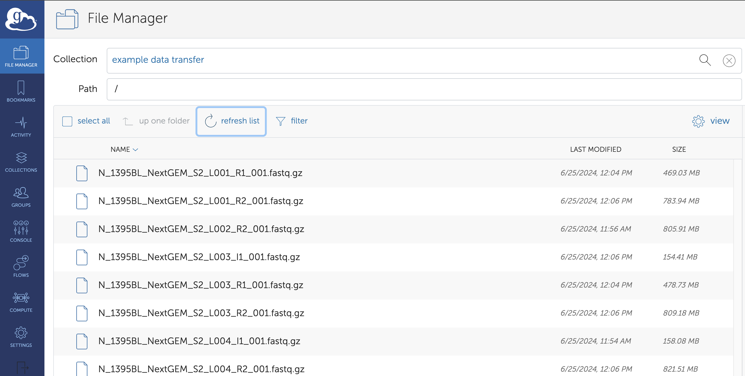The width and height of the screenshot is (745, 376).
Task: Click the Path input field
Action: click(x=424, y=89)
